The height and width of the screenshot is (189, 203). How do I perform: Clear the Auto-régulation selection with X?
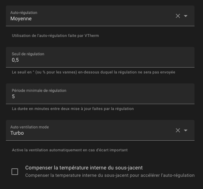click(x=178, y=16)
